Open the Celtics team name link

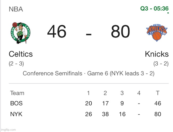[21, 54]
